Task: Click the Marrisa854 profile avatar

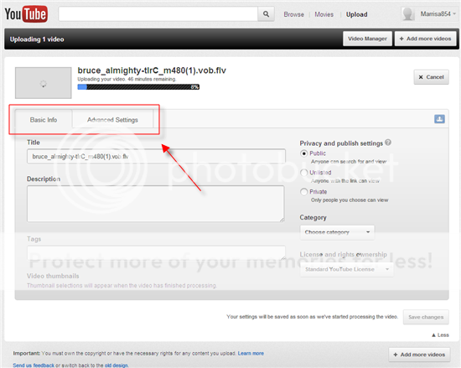Action: [x=408, y=13]
